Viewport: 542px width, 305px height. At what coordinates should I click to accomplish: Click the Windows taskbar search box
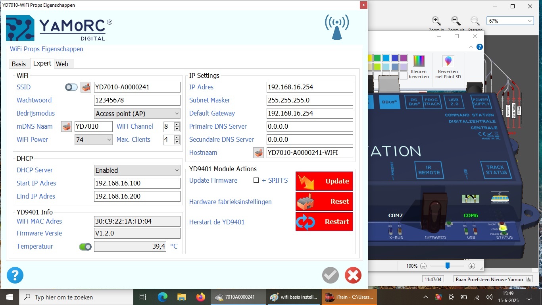pos(76,297)
